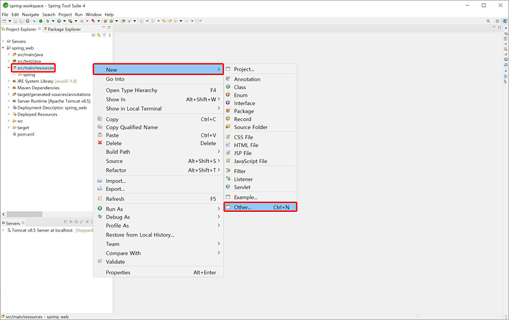Click the filter funnel icon in Project Explorer
Viewport: 509px width, 320px height.
pyautogui.click(x=104, y=35)
